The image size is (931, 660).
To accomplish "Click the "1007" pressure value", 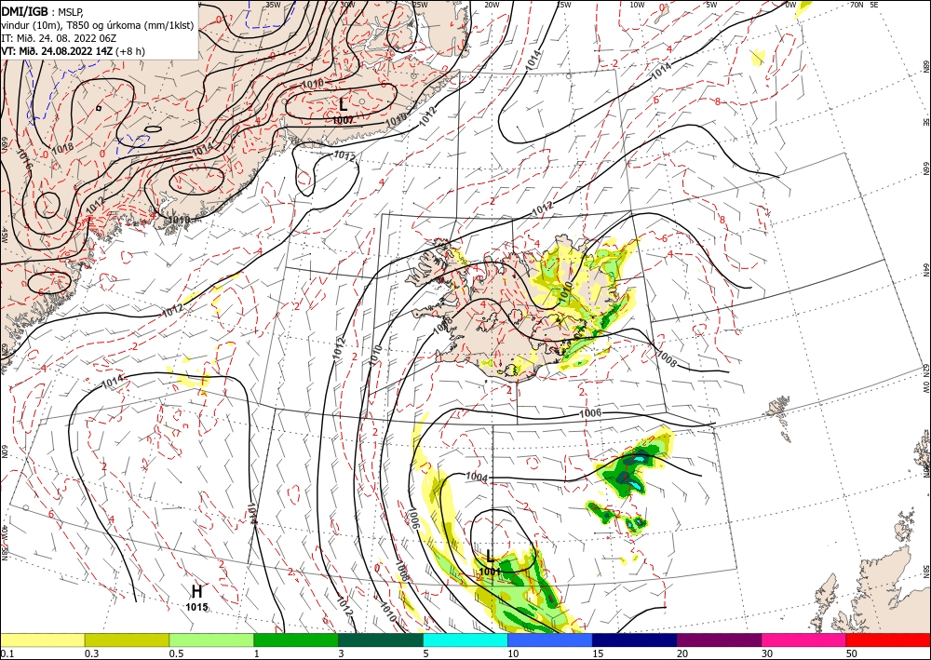I will pyautogui.click(x=344, y=120).
